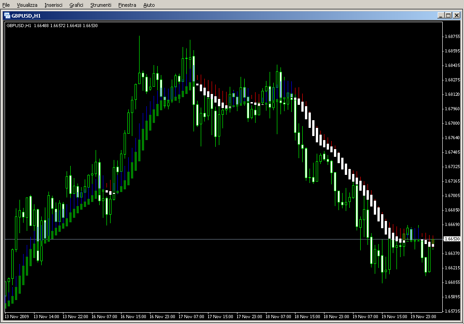Viewport: 464px width, 324px height.
Task: Maximize the GBPUSD,H1 chart window
Action: click(449, 15)
